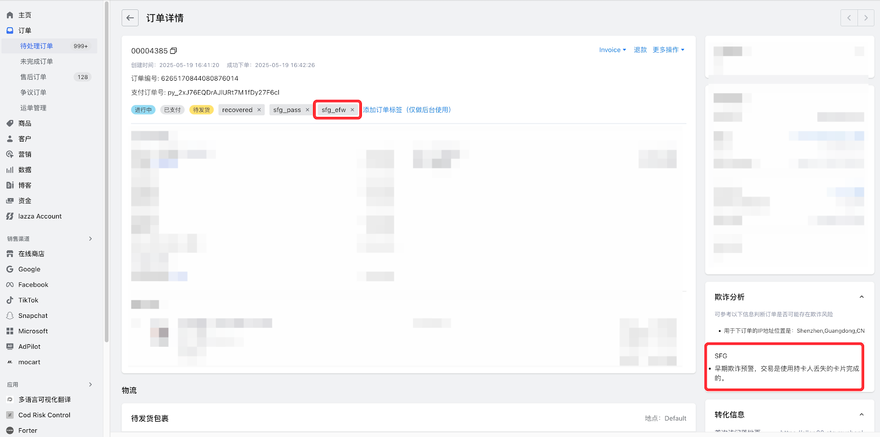Remove the recovered tag
This screenshot has width=880, height=437.
[259, 110]
